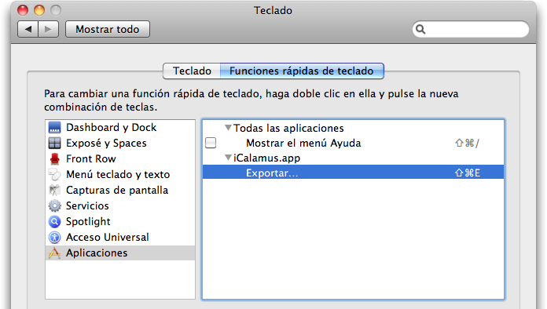Click the Acceso Universal icon
The height and width of the screenshot is (309, 547).
point(55,237)
